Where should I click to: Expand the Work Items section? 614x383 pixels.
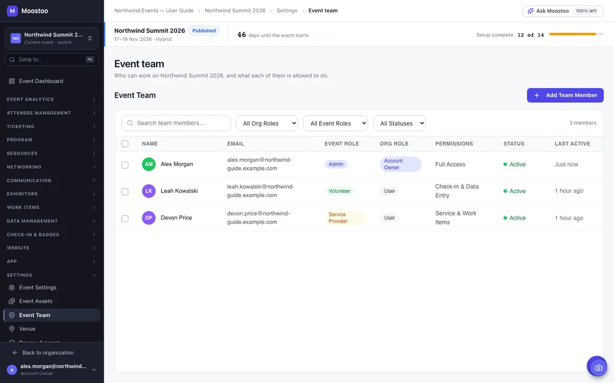(x=52, y=208)
